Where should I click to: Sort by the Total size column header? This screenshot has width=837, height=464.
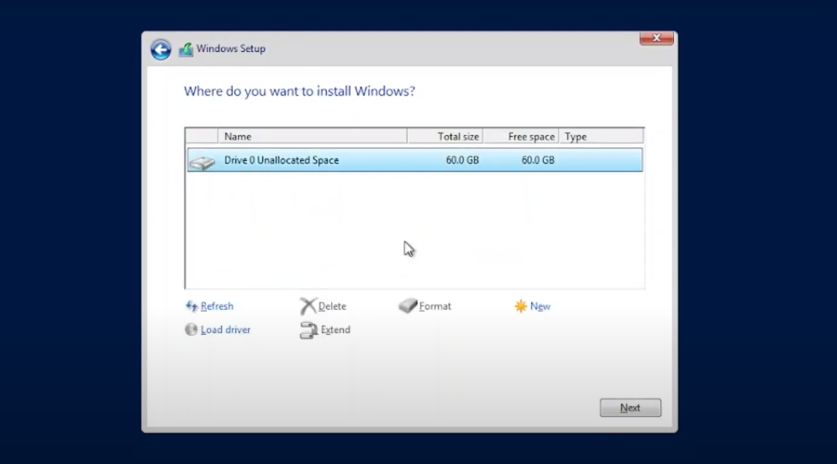tap(445, 137)
